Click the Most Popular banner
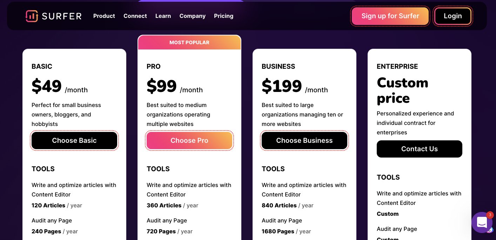The image size is (496, 240). pyautogui.click(x=189, y=42)
